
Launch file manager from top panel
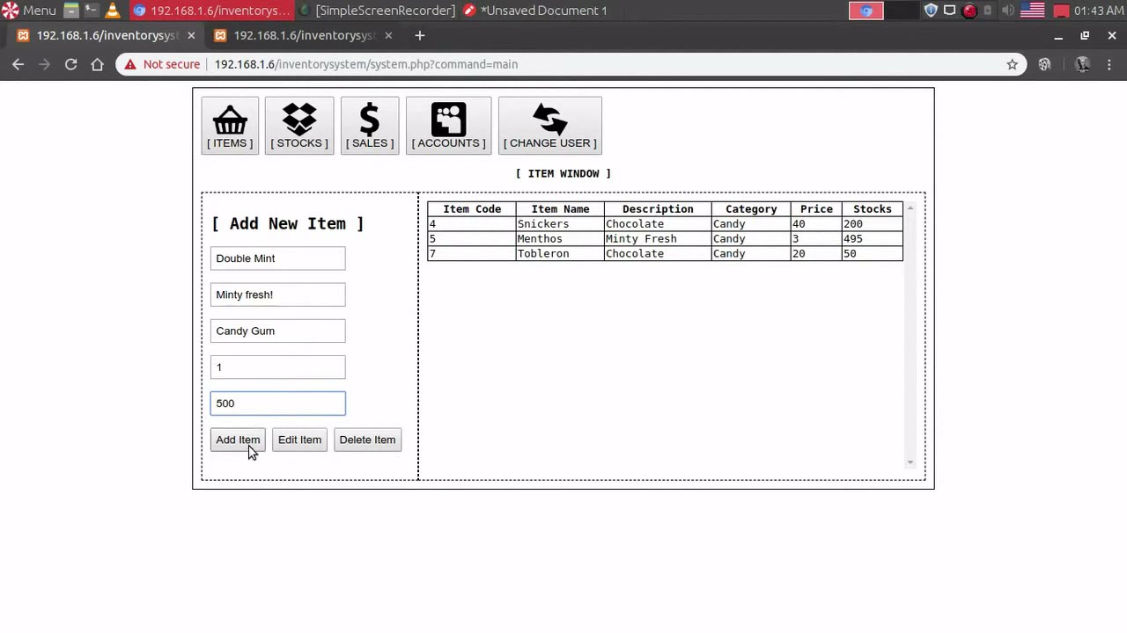[71, 11]
